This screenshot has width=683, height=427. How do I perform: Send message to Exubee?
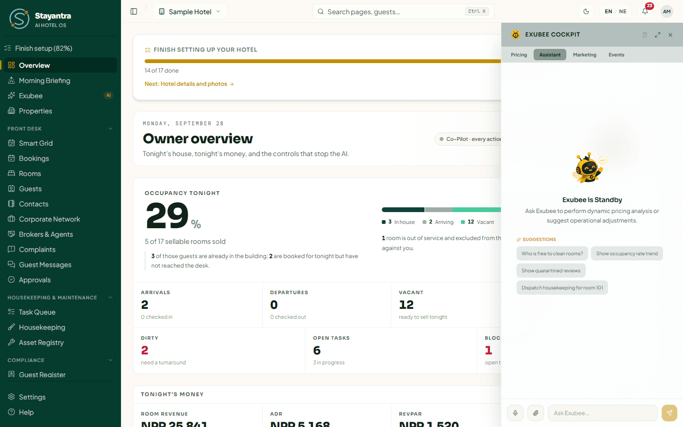[x=669, y=413]
